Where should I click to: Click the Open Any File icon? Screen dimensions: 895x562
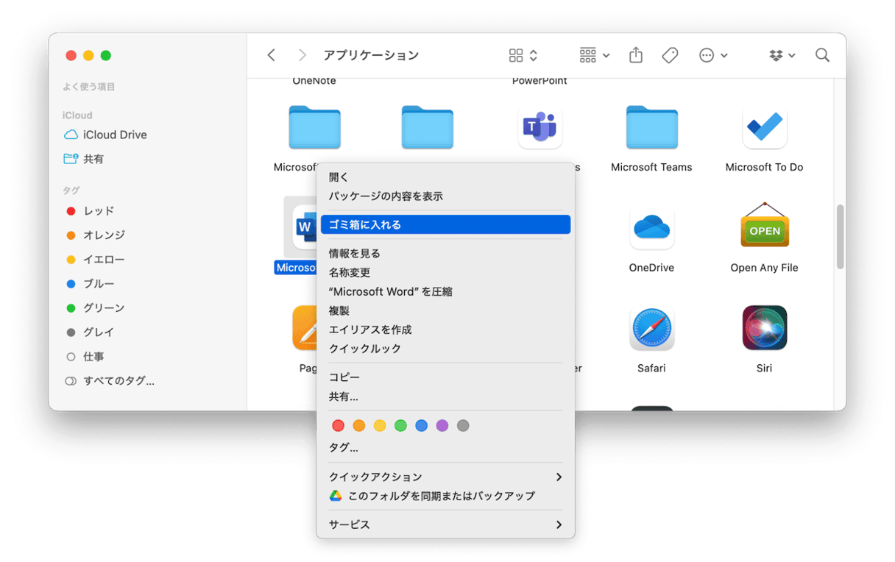[x=764, y=227]
